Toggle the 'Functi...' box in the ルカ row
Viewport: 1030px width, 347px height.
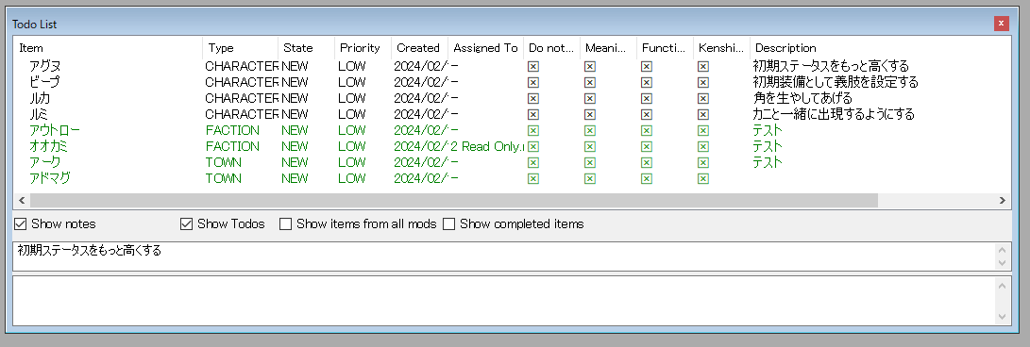[x=647, y=98]
